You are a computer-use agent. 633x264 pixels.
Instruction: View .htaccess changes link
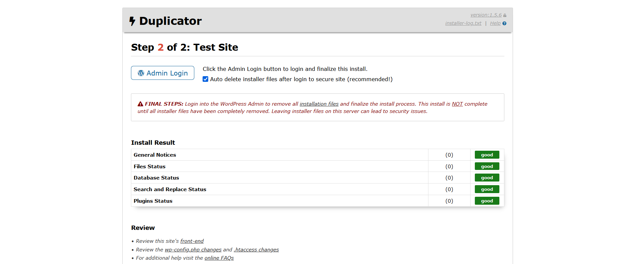(256, 250)
